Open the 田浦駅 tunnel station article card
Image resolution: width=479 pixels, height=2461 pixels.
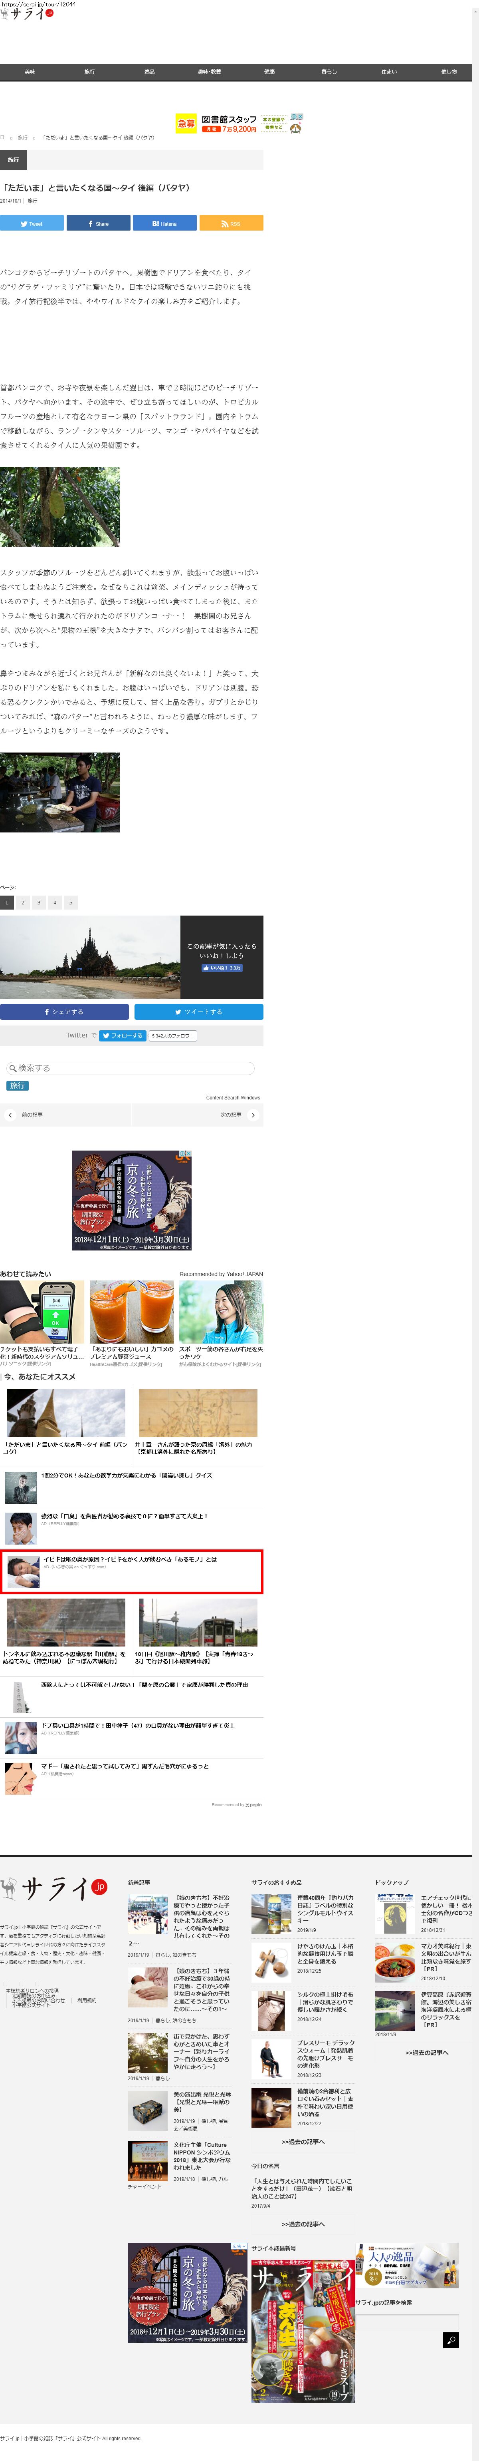tap(65, 1633)
